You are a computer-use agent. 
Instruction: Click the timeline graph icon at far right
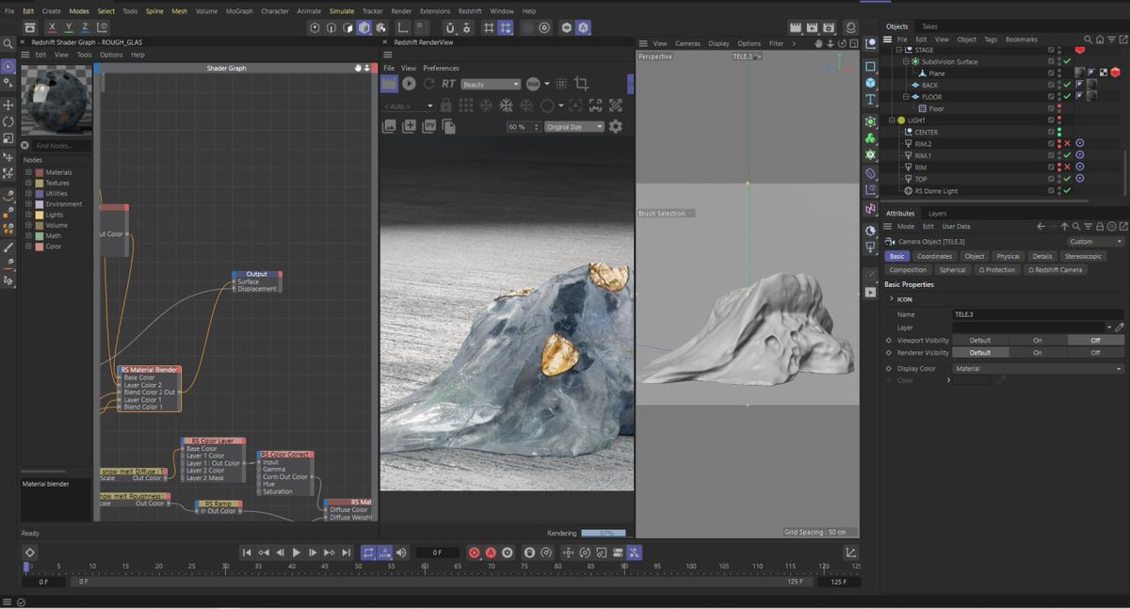(850, 553)
